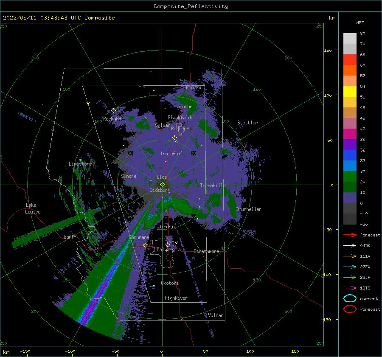
Task: Click the green 22JP arrow icon
Action: pyautogui.click(x=350, y=277)
